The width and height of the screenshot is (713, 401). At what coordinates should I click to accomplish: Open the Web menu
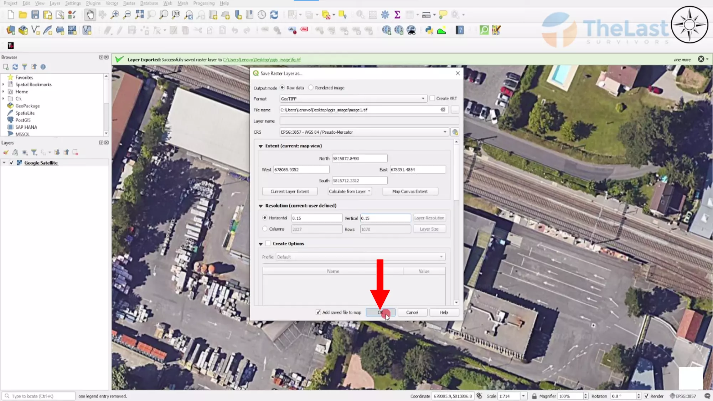point(167,3)
